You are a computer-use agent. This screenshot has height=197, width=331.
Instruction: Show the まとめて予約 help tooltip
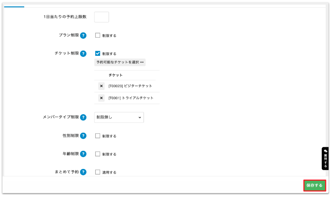tap(83, 172)
